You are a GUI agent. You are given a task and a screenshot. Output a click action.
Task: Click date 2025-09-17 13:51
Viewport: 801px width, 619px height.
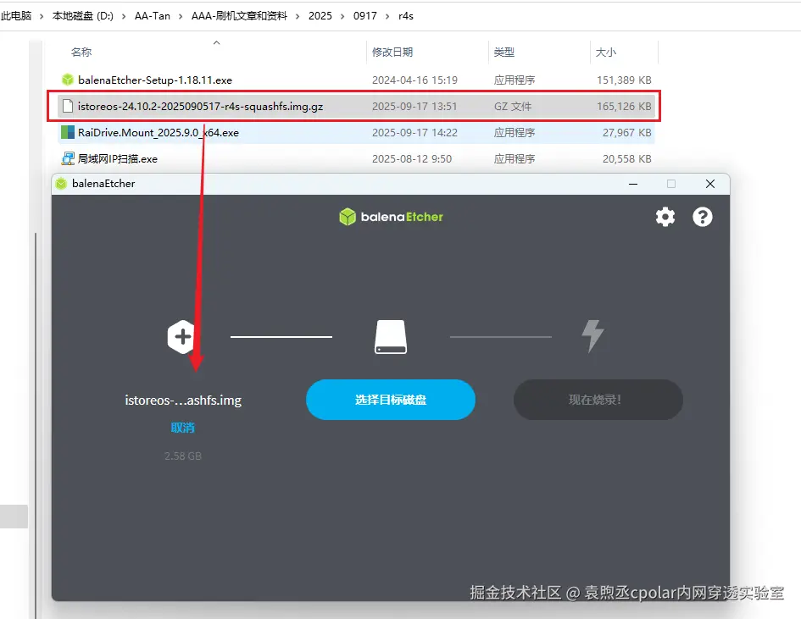click(x=414, y=106)
